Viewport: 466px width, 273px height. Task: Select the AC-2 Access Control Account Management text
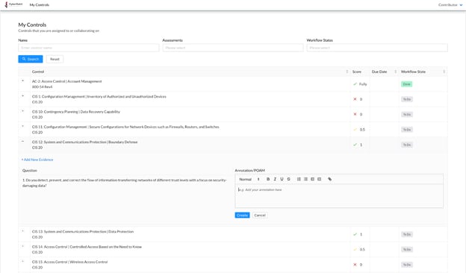point(67,81)
